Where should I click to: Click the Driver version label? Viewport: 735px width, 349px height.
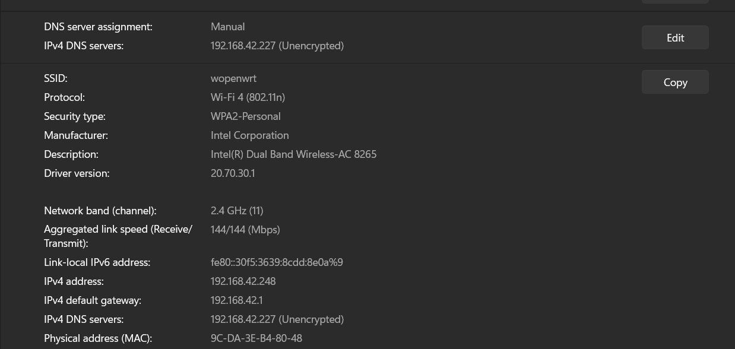pos(77,173)
